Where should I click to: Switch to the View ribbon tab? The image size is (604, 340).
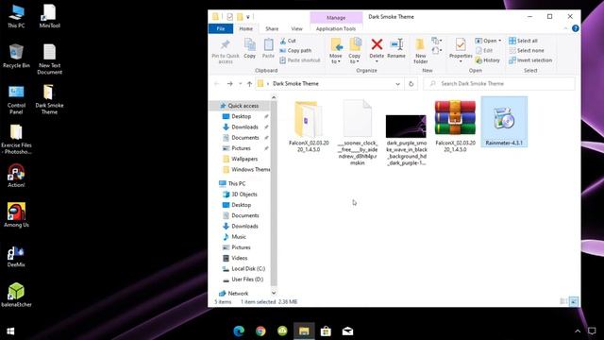click(296, 28)
